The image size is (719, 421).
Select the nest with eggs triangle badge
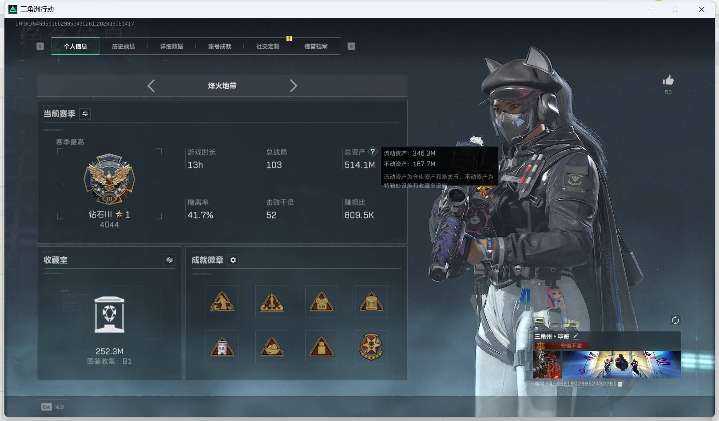click(x=272, y=346)
